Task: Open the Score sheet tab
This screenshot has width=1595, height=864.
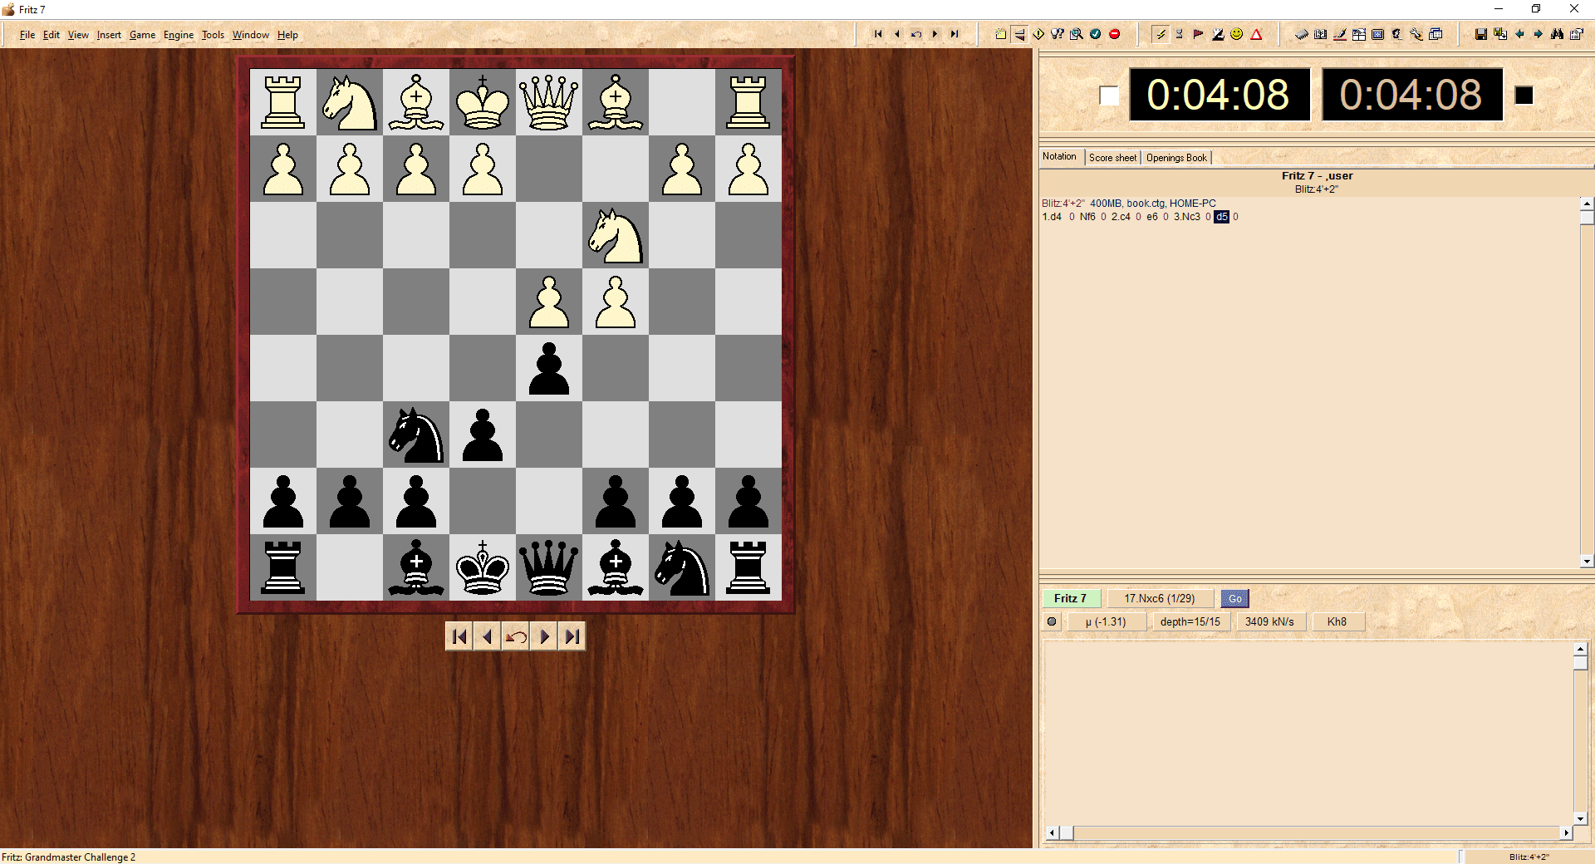Action: [1112, 158]
